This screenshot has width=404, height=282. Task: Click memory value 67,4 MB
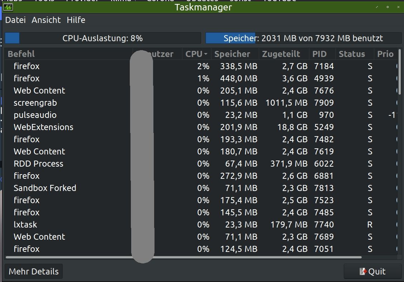pos(241,163)
